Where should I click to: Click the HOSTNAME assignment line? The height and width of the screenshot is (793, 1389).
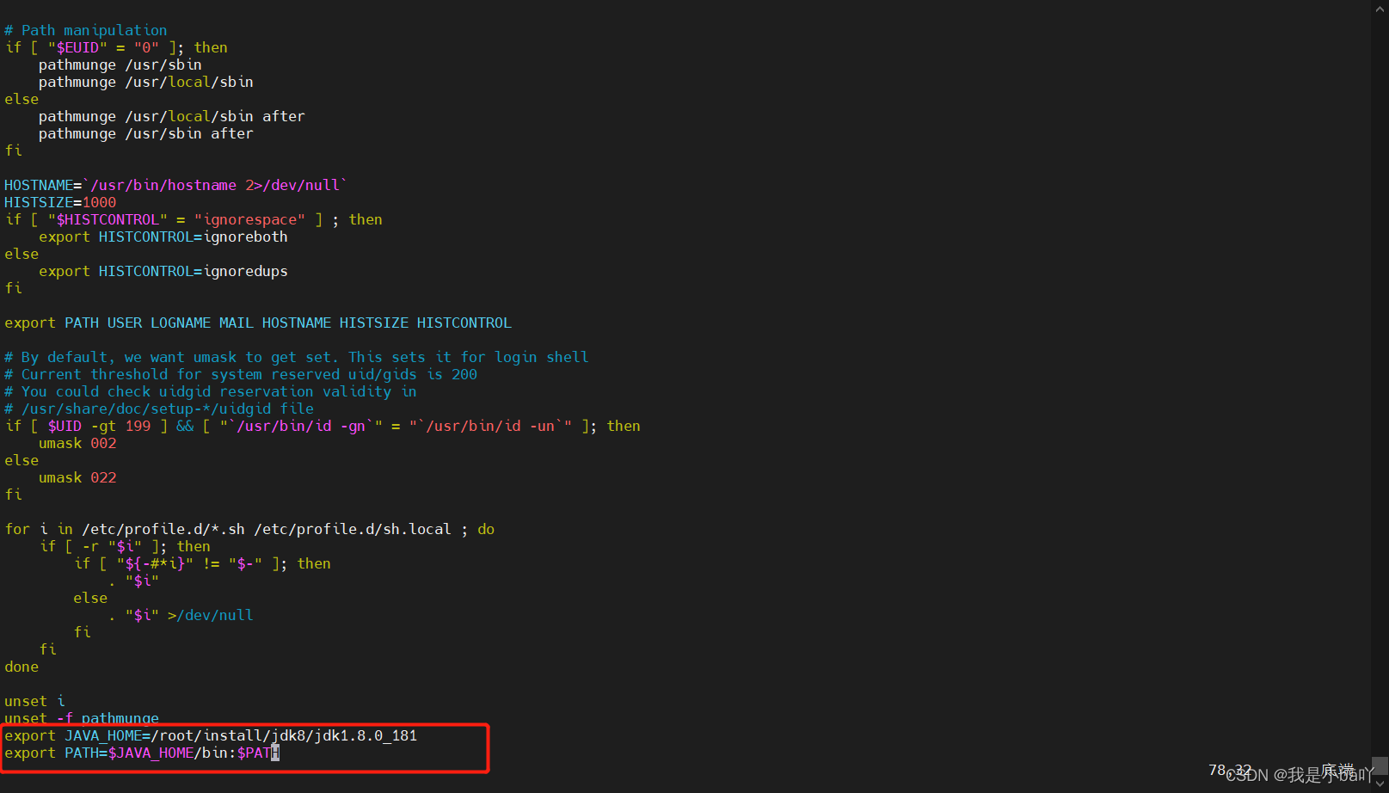tap(176, 185)
